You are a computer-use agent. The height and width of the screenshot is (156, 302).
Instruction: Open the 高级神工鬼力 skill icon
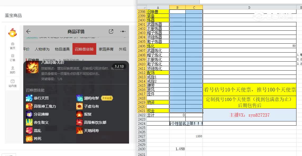click(x=30, y=106)
